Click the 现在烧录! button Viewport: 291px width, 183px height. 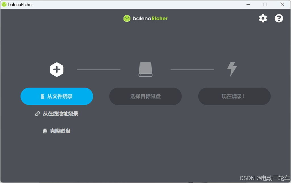click(x=234, y=96)
